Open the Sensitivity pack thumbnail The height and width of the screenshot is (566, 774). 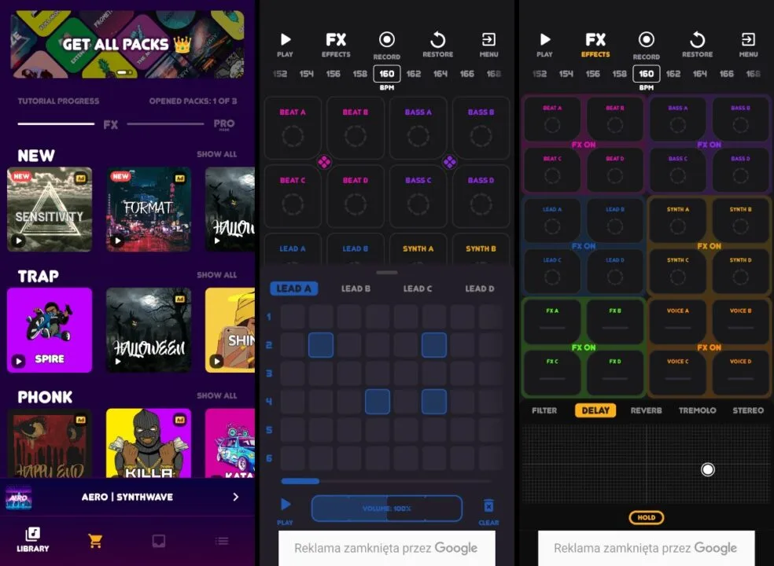[50, 209]
